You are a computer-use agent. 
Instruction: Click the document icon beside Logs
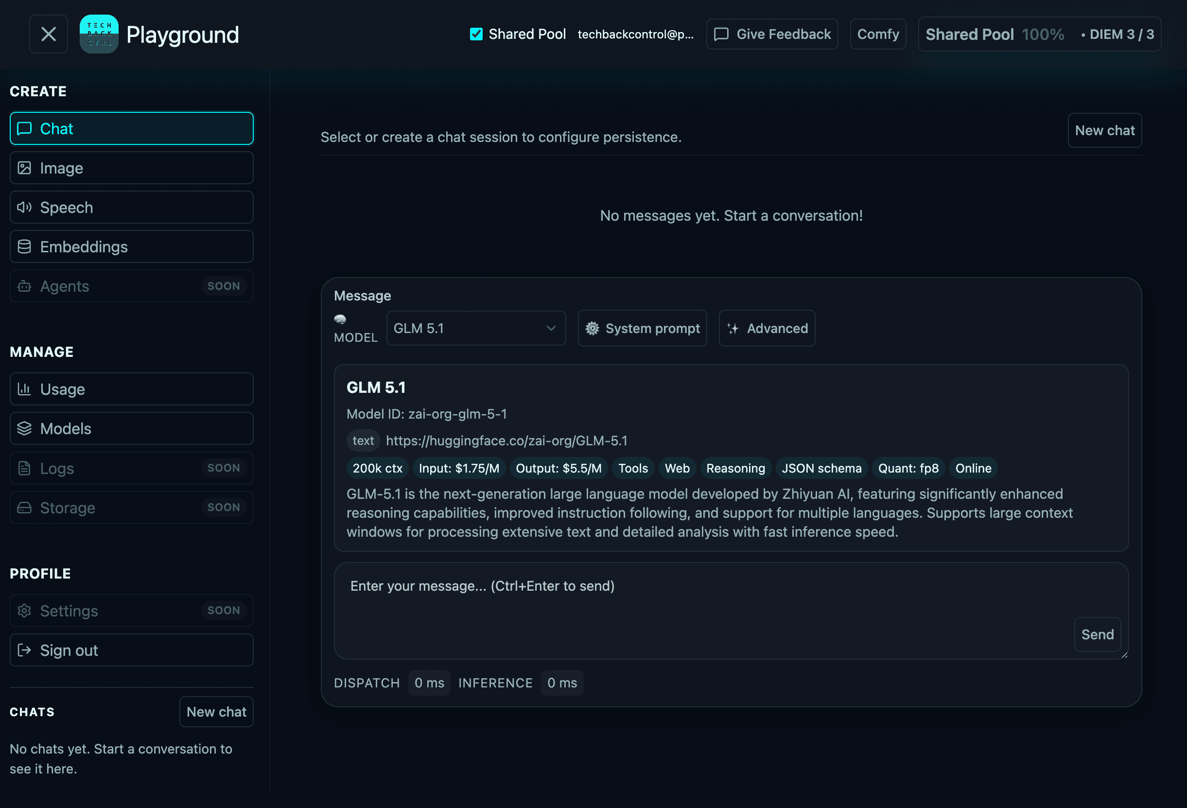coord(24,468)
